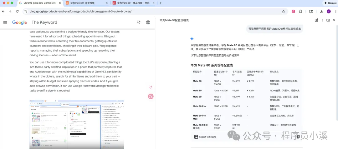This screenshot has height=149, width=338.
Task: Close the 淘宝搜索 tab
Action: click(x=106, y=3)
